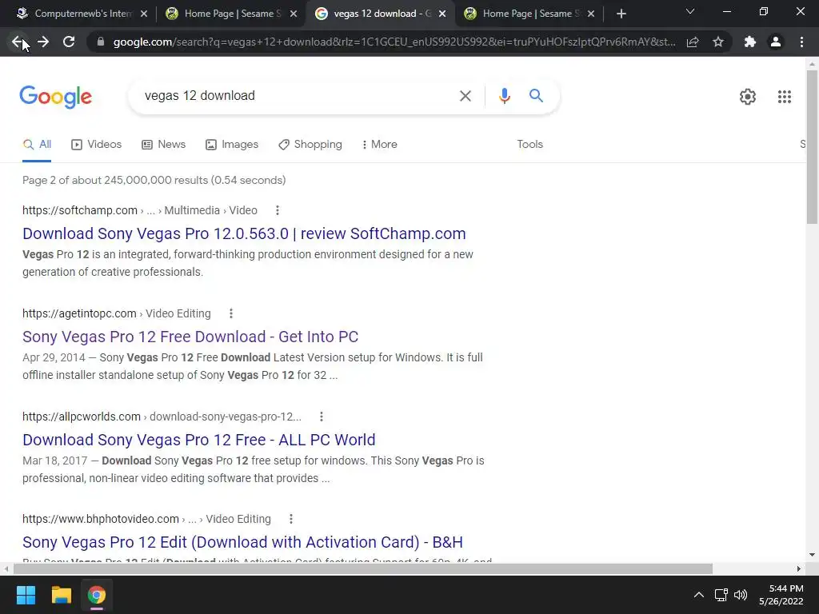
Task: Open the Extensions puzzle icon
Action: click(x=750, y=42)
